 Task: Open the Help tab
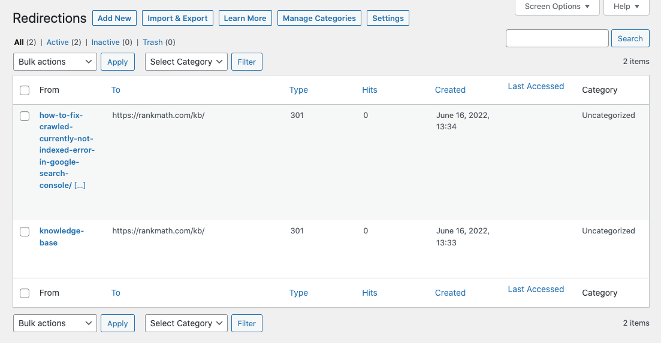(626, 7)
